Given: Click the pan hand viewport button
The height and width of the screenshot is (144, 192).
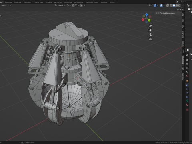Looking at the screenshot, I should coord(150,30).
